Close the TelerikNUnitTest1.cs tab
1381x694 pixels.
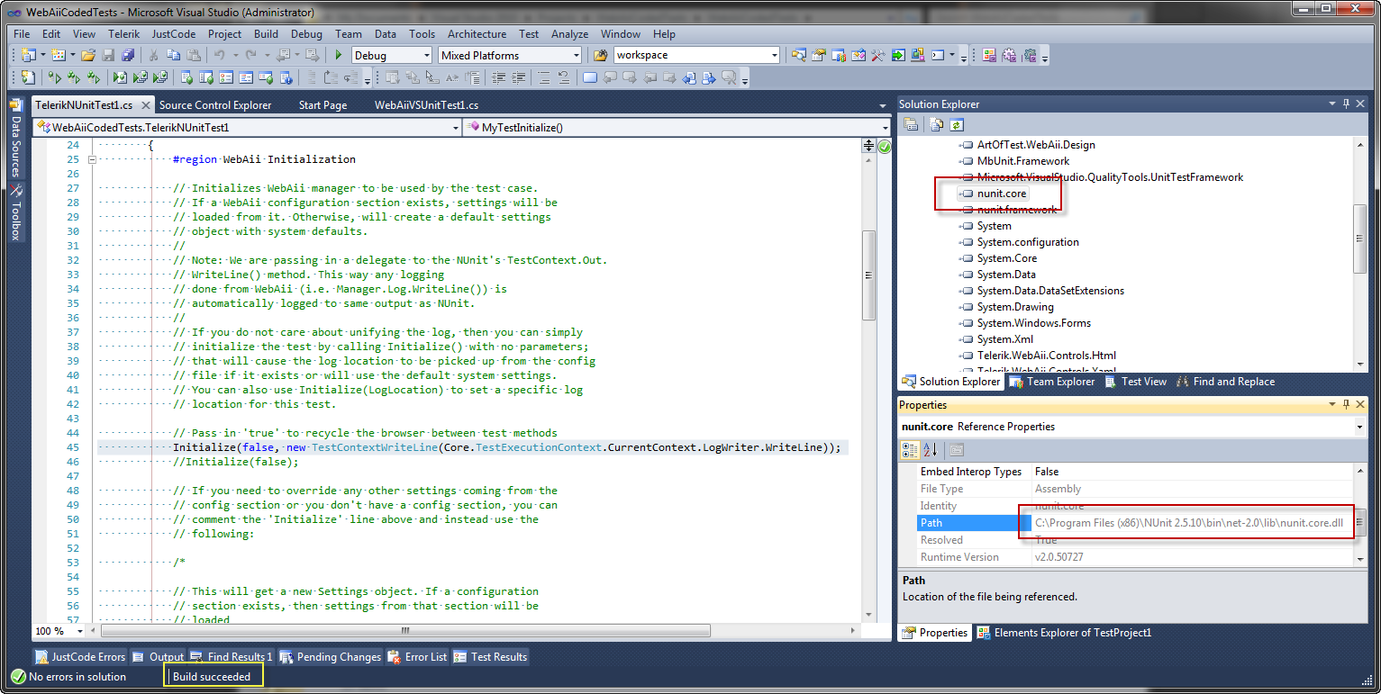(145, 105)
